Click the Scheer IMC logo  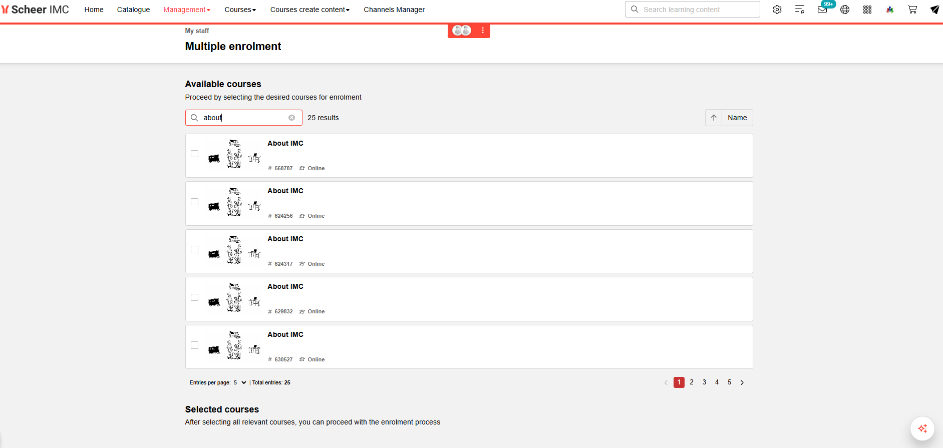pos(35,10)
